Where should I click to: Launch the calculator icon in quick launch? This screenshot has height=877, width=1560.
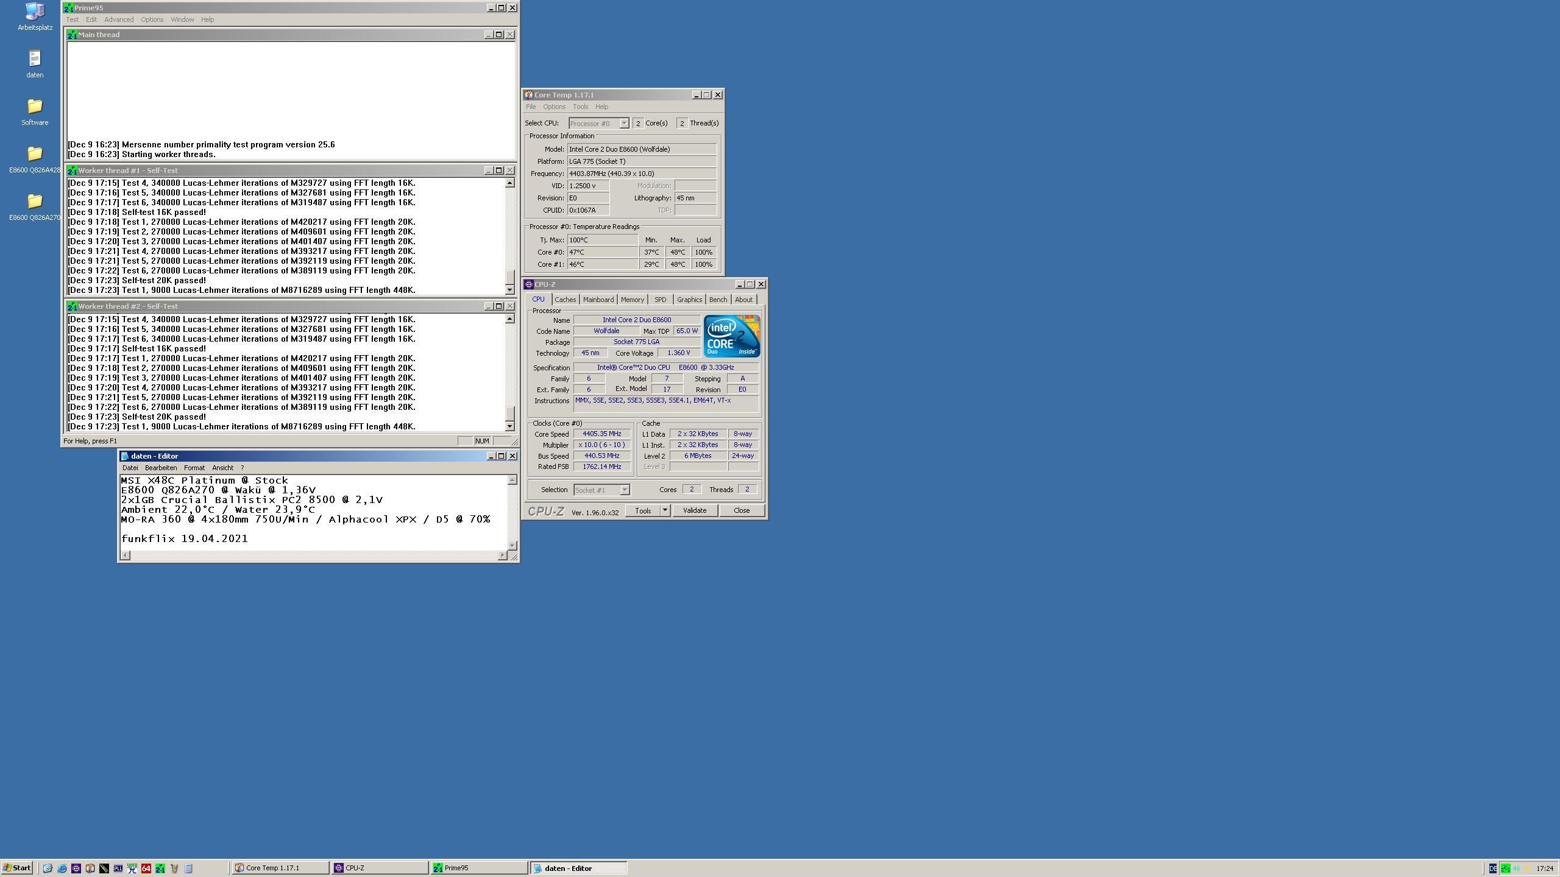pos(188,868)
